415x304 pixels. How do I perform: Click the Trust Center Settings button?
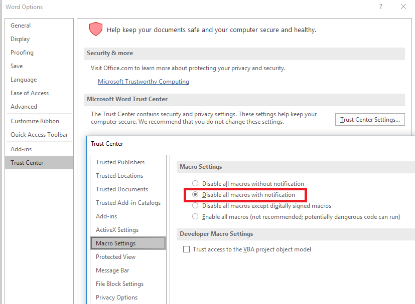pyautogui.click(x=369, y=120)
